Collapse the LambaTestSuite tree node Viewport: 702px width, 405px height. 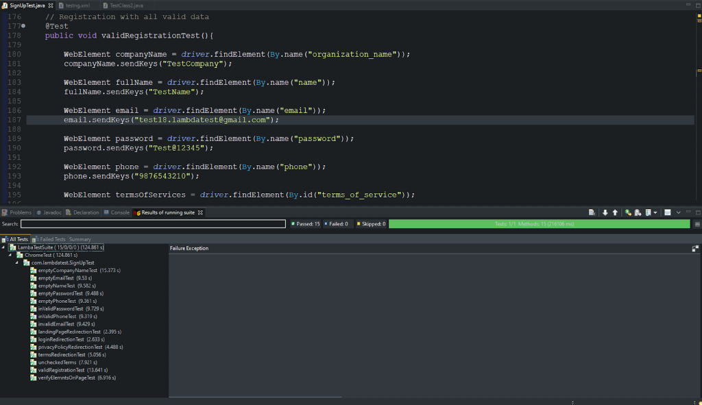coord(3,247)
